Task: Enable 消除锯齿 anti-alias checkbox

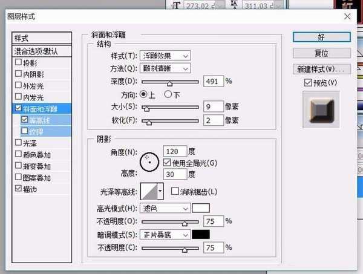Action: (x=175, y=191)
